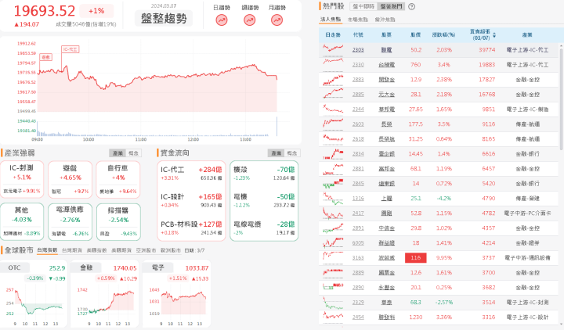Screen dimensions: 564x330
Task: Open the IC-封測 +5.1% sector card
Action: pyautogui.click(x=22, y=179)
